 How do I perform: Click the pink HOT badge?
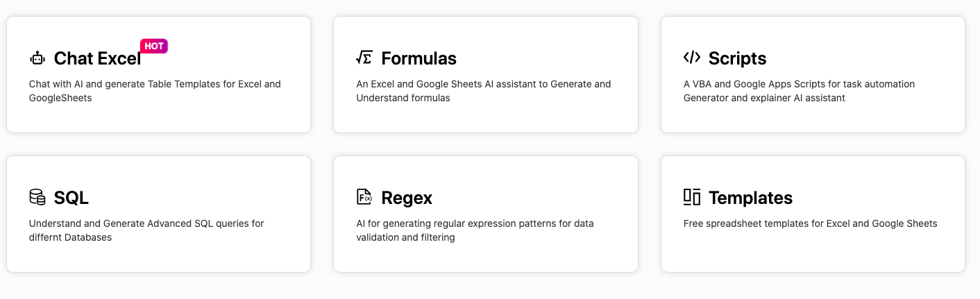click(x=154, y=46)
